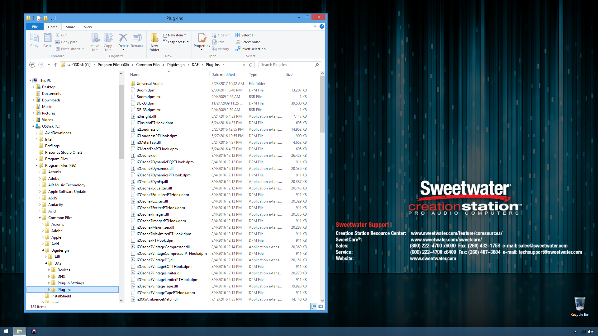The height and width of the screenshot is (336, 598).
Task: Open the View ribbon tab
Action: [88, 27]
